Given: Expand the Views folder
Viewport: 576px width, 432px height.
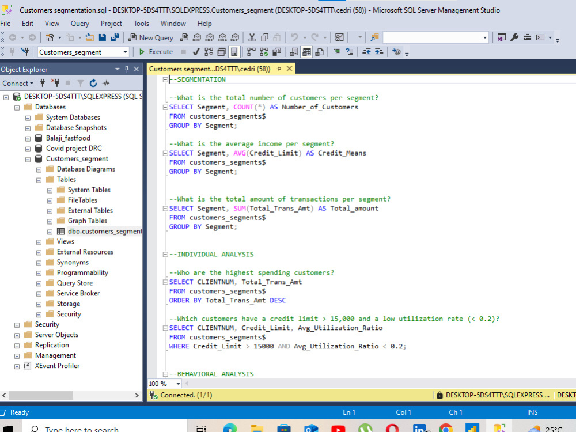Looking at the screenshot, I should 39,242.
